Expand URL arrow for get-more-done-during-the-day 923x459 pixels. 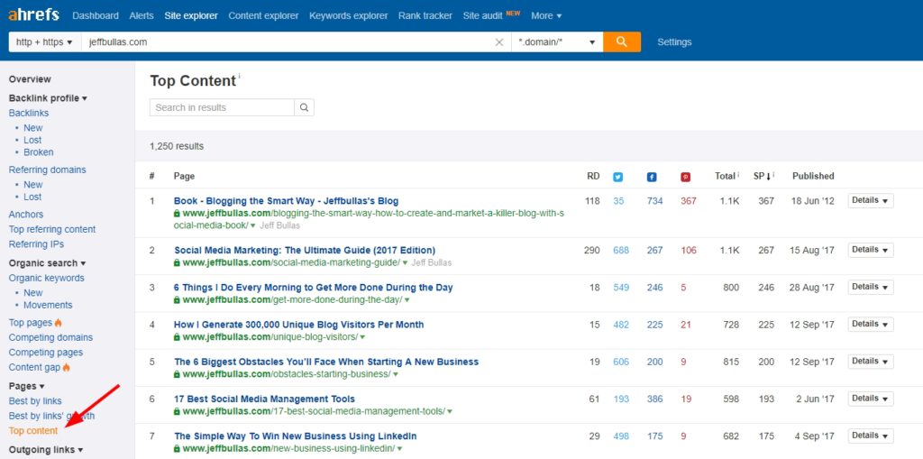tap(407, 300)
